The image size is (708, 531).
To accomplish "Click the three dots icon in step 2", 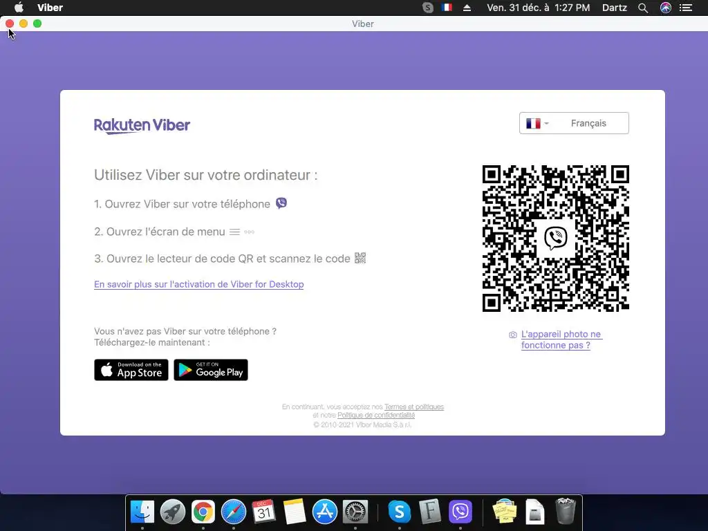I will coord(249,232).
